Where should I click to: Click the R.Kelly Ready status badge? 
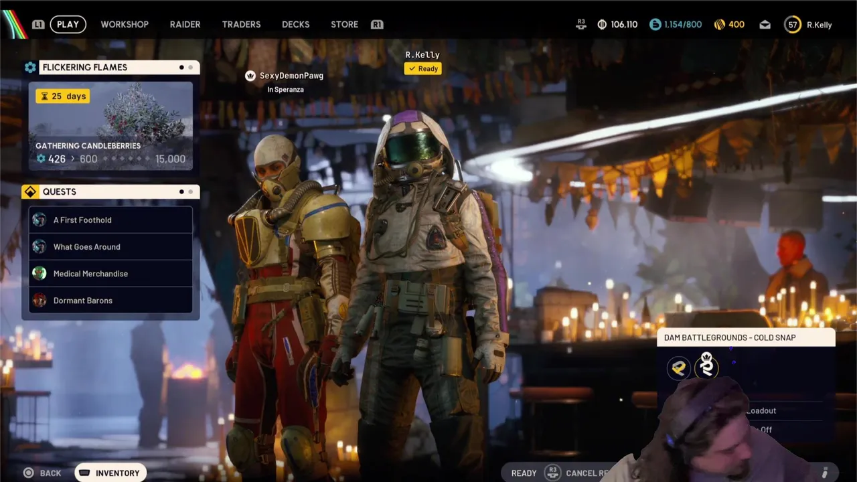[422, 68]
